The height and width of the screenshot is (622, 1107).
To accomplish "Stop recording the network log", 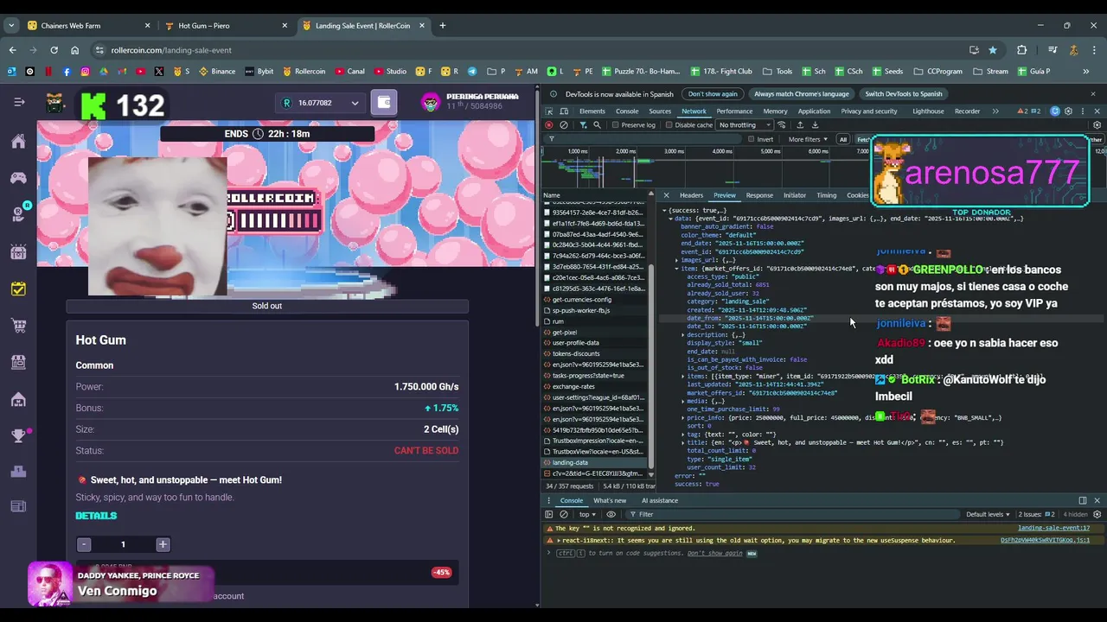I will 549,125.
